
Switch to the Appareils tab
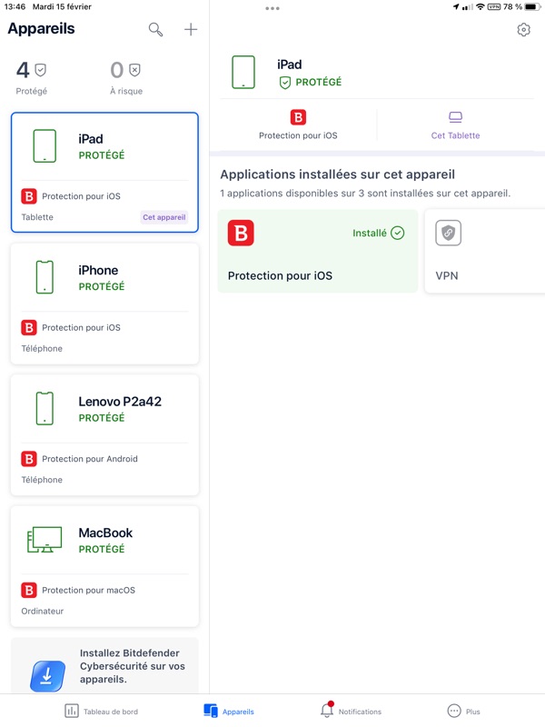(x=229, y=711)
